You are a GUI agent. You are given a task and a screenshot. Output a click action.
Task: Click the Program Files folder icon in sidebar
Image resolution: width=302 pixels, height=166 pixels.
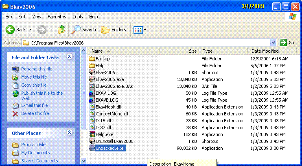(15, 145)
